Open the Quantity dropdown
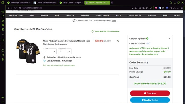This screenshot has height=104, width=185. tap(65, 51)
